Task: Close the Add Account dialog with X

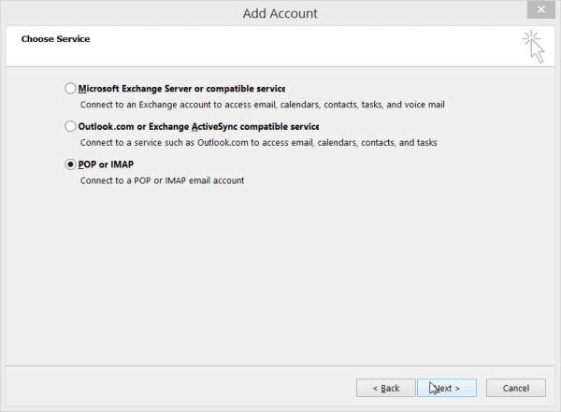Action: coord(541,9)
